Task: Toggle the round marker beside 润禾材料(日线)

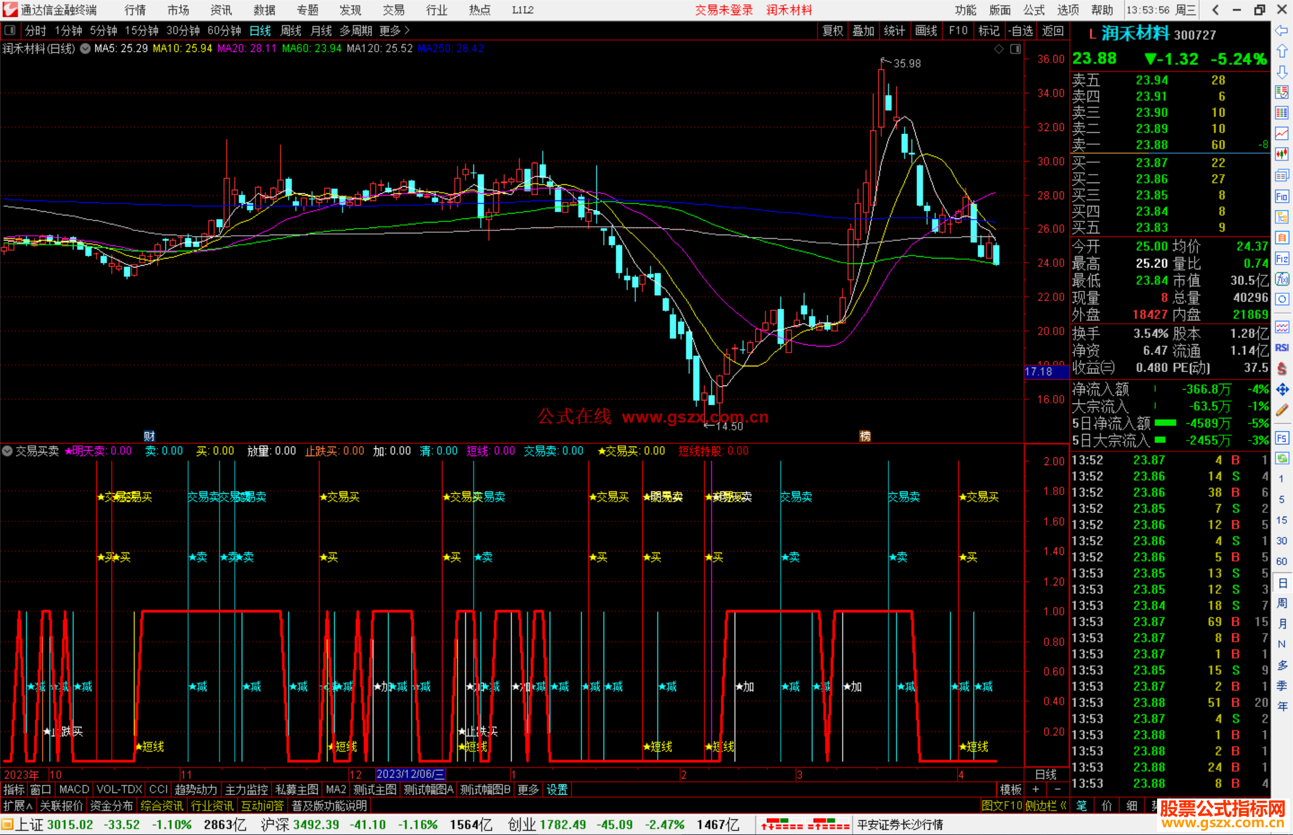Action: (86, 48)
